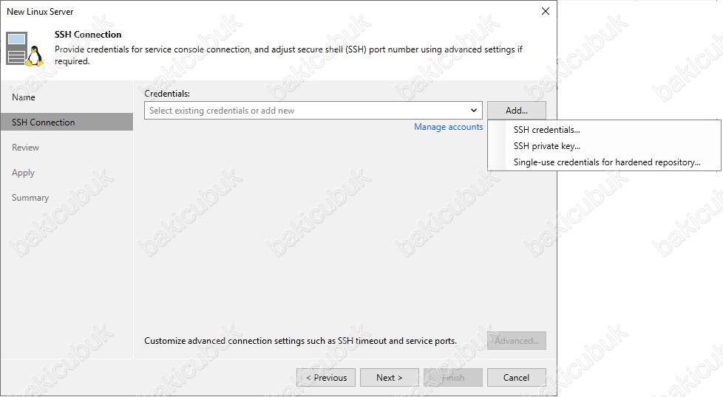723x397 pixels.
Task: Open the Manage accounts link
Action: 448,127
